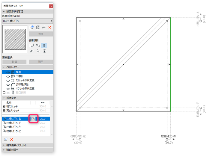This screenshot has height=157, width=210.
Task: Select the beam usage icon
Action: tap(38, 46)
